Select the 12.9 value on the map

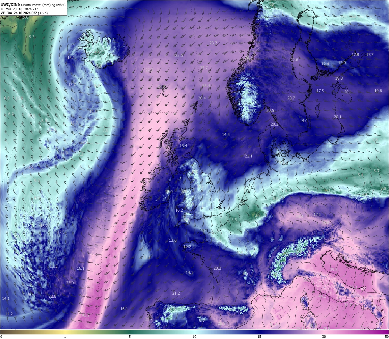click(x=342, y=63)
